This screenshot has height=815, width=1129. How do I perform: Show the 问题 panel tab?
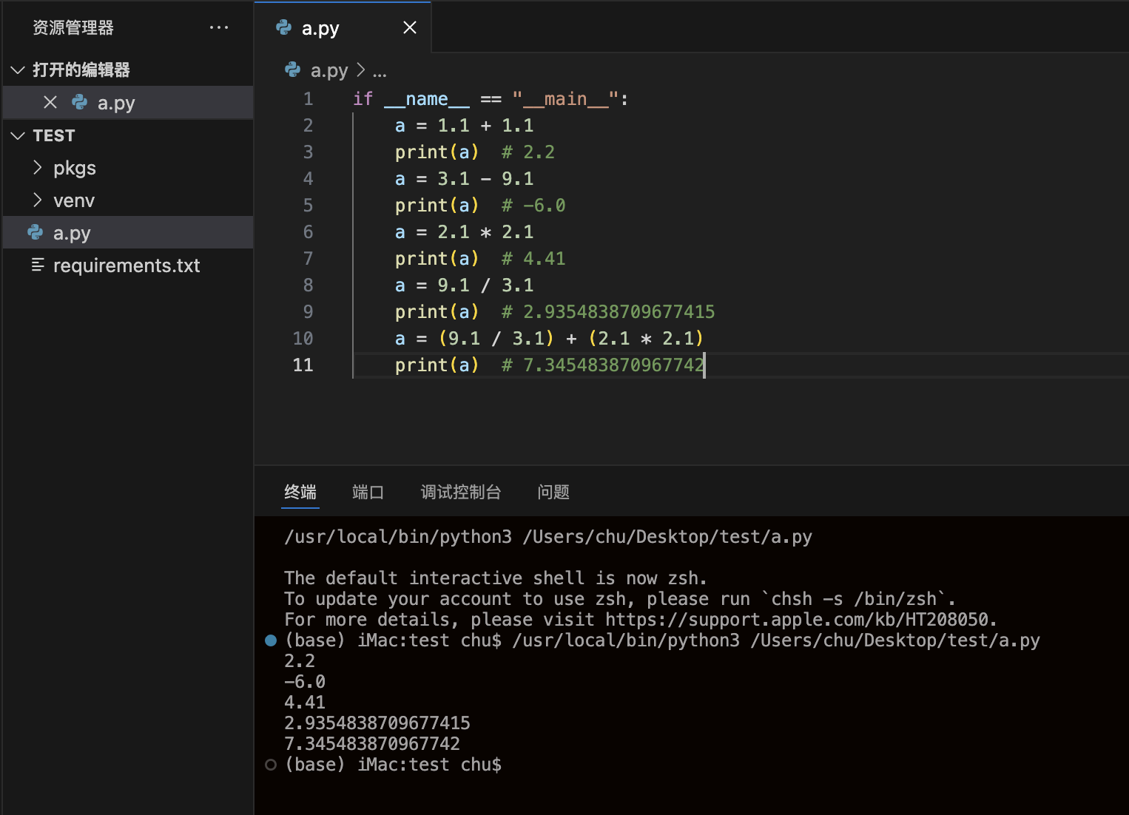pyautogui.click(x=553, y=493)
